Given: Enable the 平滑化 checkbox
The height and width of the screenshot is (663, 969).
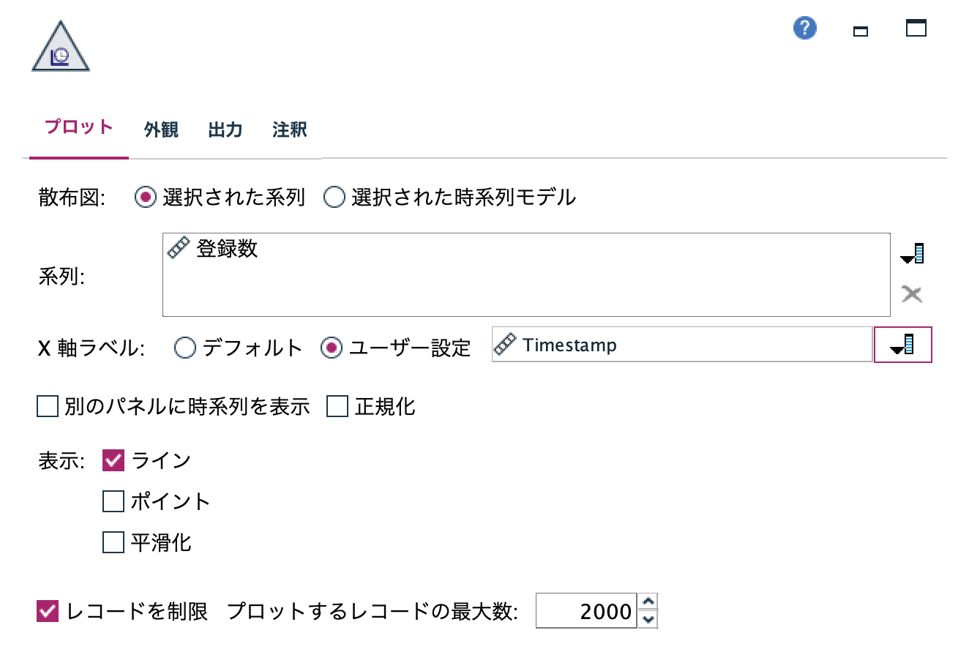Looking at the screenshot, I should (x=113, y=543).
